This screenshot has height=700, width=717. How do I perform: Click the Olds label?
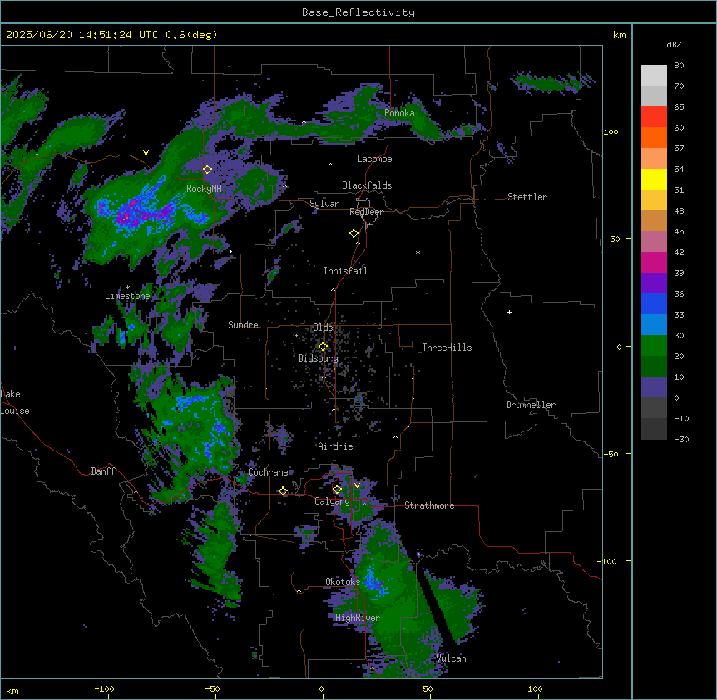click(x=323, y=328)
